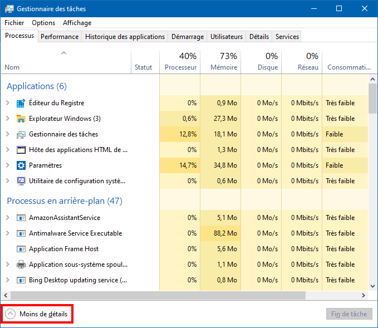Select the Éditeur du Registre icon
378x328 pixels.
tap(21, 103)
